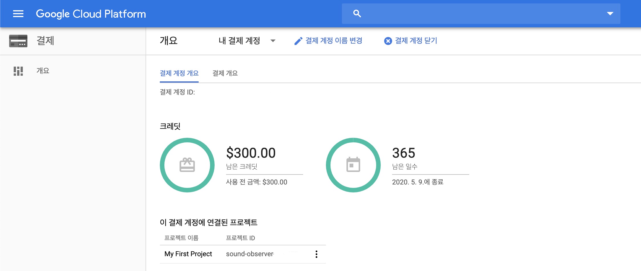Click the 결제 계정 ID: label
This screenshot has width=641, height=271.
[177, 92]
